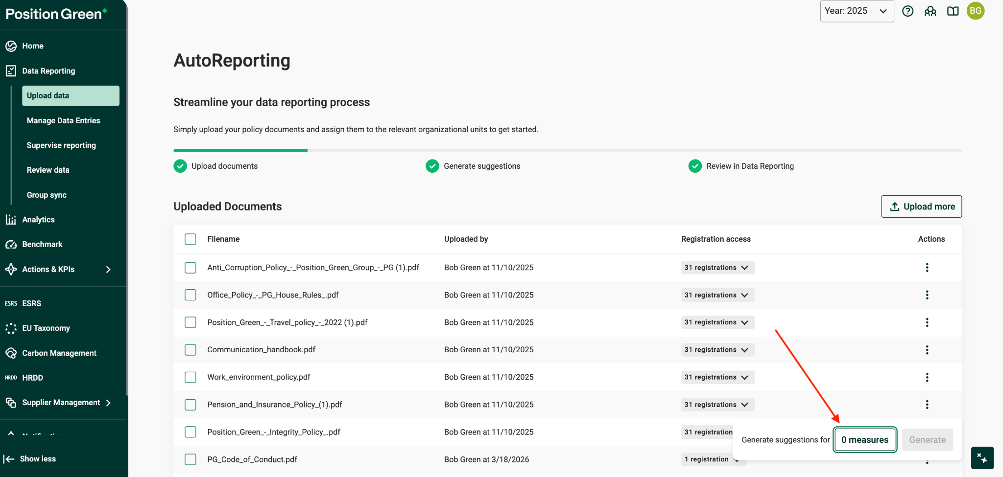1003x477 pixels.
Task: Click the Filename column header
Action: coord(223,239)
